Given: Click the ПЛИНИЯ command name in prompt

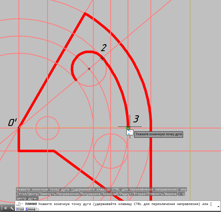Looking at the screenshot, I should coord(31,204).
